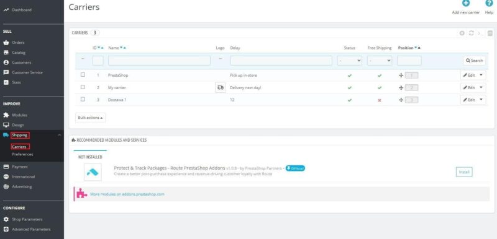497x239 pixels.
Task: Click the Orders basket icon
Action: tap(6, 43)
